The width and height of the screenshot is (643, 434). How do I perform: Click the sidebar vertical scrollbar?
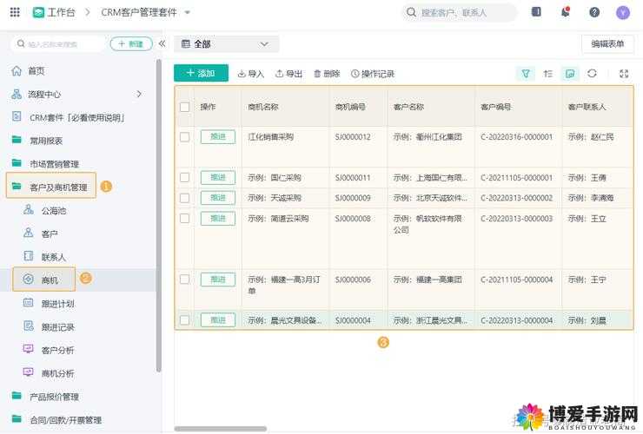159,215
